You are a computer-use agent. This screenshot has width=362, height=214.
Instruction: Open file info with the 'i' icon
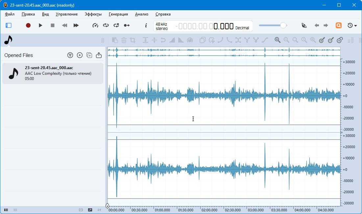click(146, 25)
